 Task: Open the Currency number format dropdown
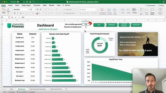(x=88, y=10)
